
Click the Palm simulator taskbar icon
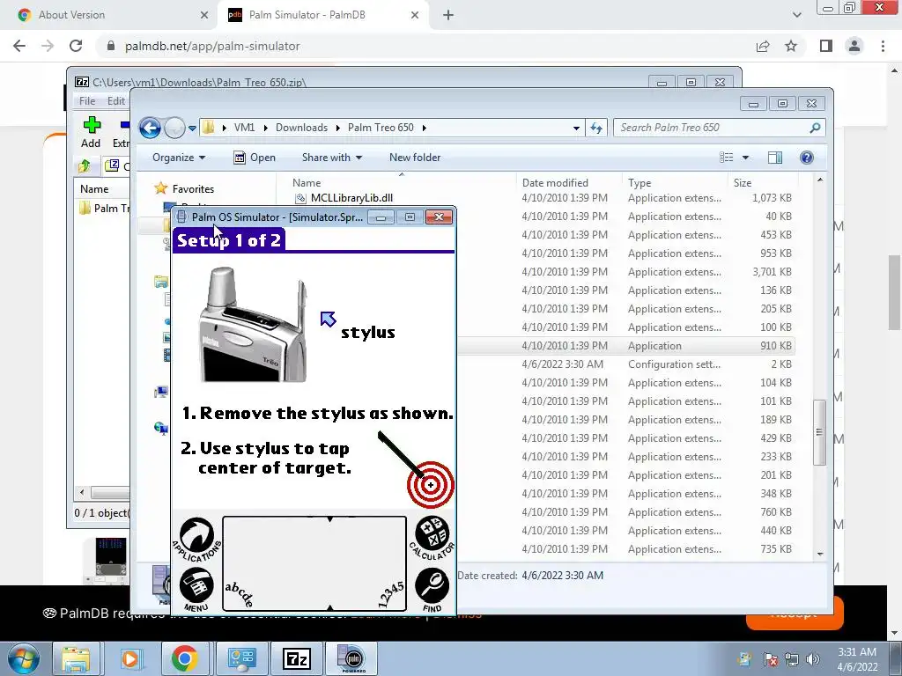351,658
